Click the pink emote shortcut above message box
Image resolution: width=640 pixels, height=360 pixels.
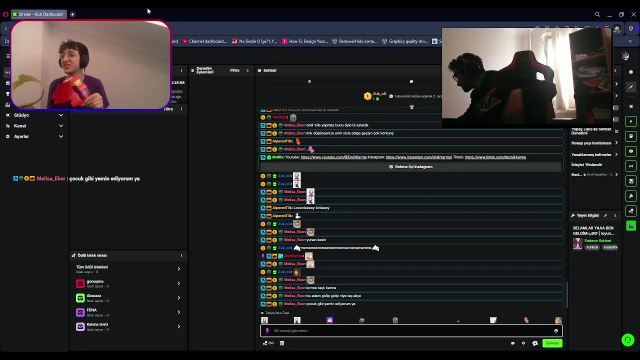pos(526,320)
